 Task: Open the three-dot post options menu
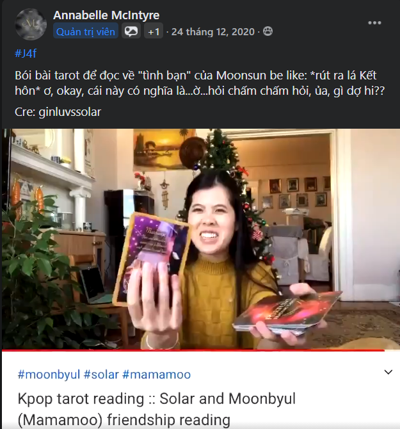point(374,22)
